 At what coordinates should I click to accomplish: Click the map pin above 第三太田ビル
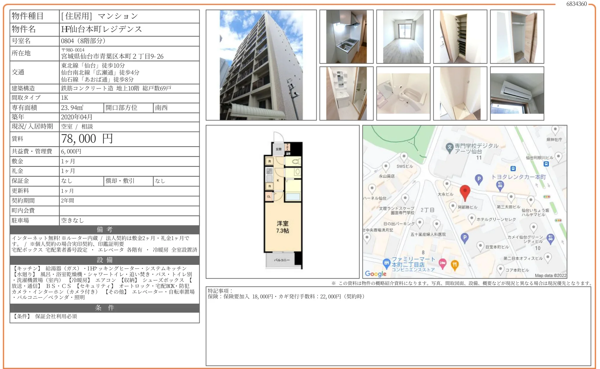[511, 198]
